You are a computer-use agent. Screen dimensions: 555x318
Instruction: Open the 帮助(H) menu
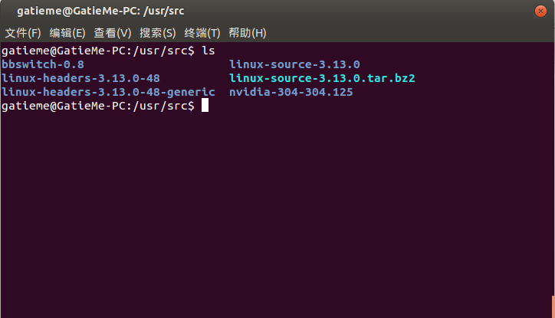click(248, 33)
